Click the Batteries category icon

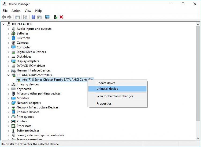(x=13, y=33)
